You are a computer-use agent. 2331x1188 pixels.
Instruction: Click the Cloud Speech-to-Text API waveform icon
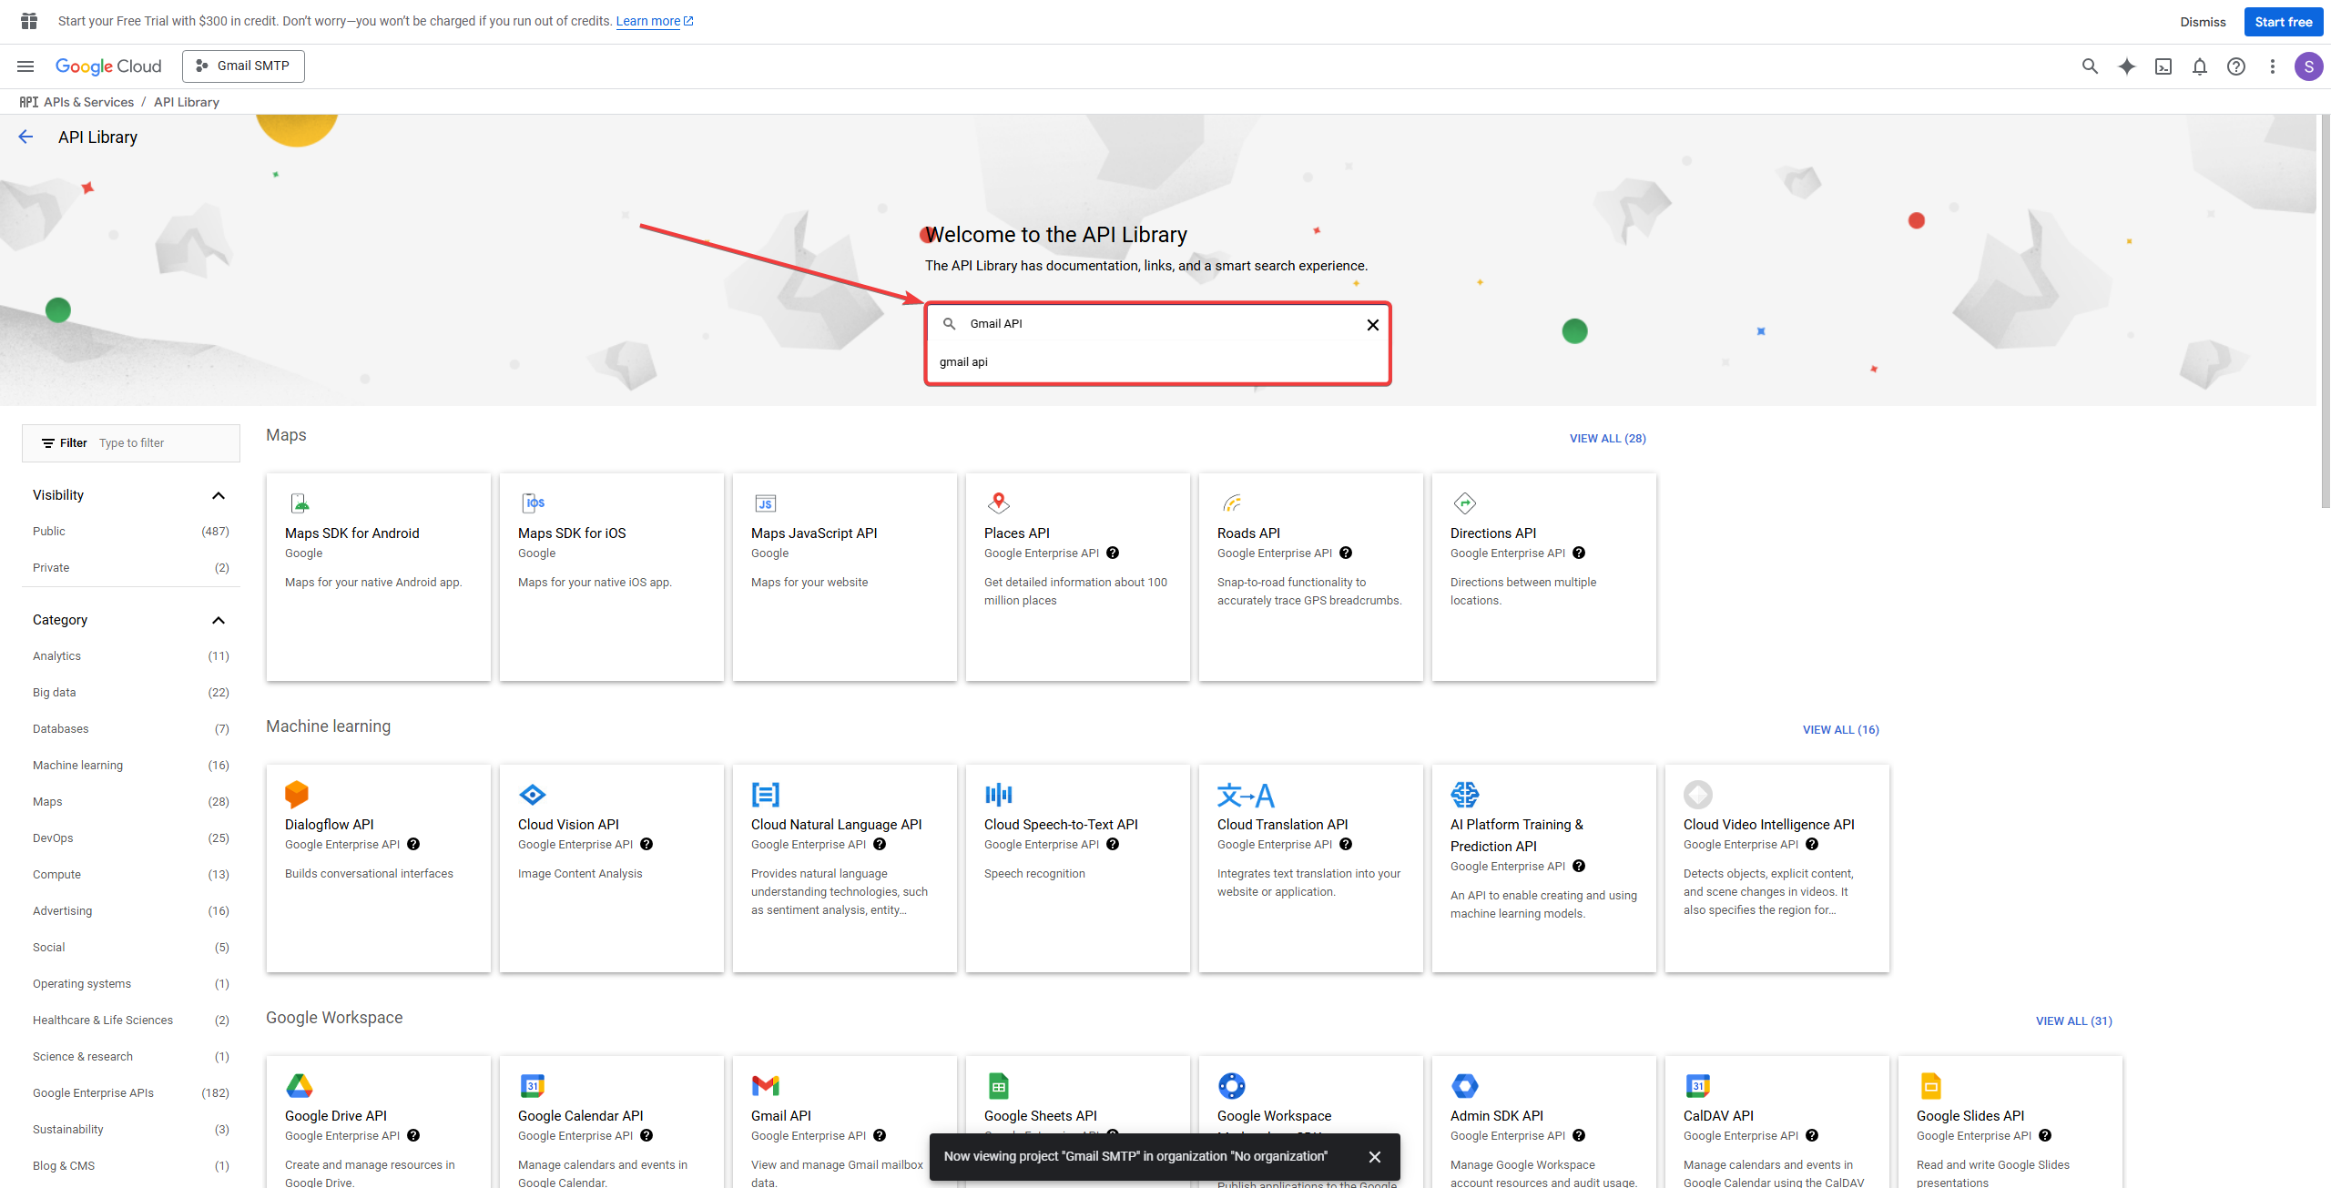pos(999,795)
